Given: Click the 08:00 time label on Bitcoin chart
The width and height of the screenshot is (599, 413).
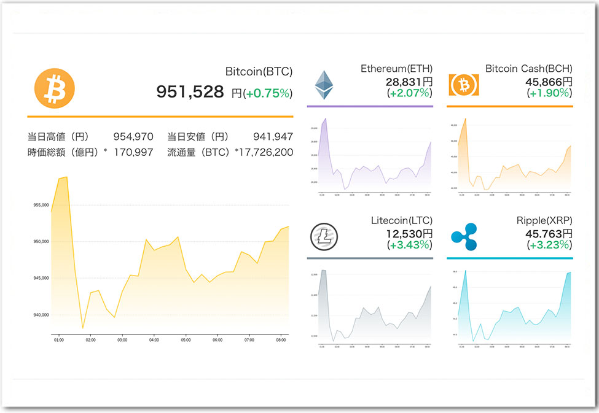Looking at the screenshot, I should [x=281, y=340].
